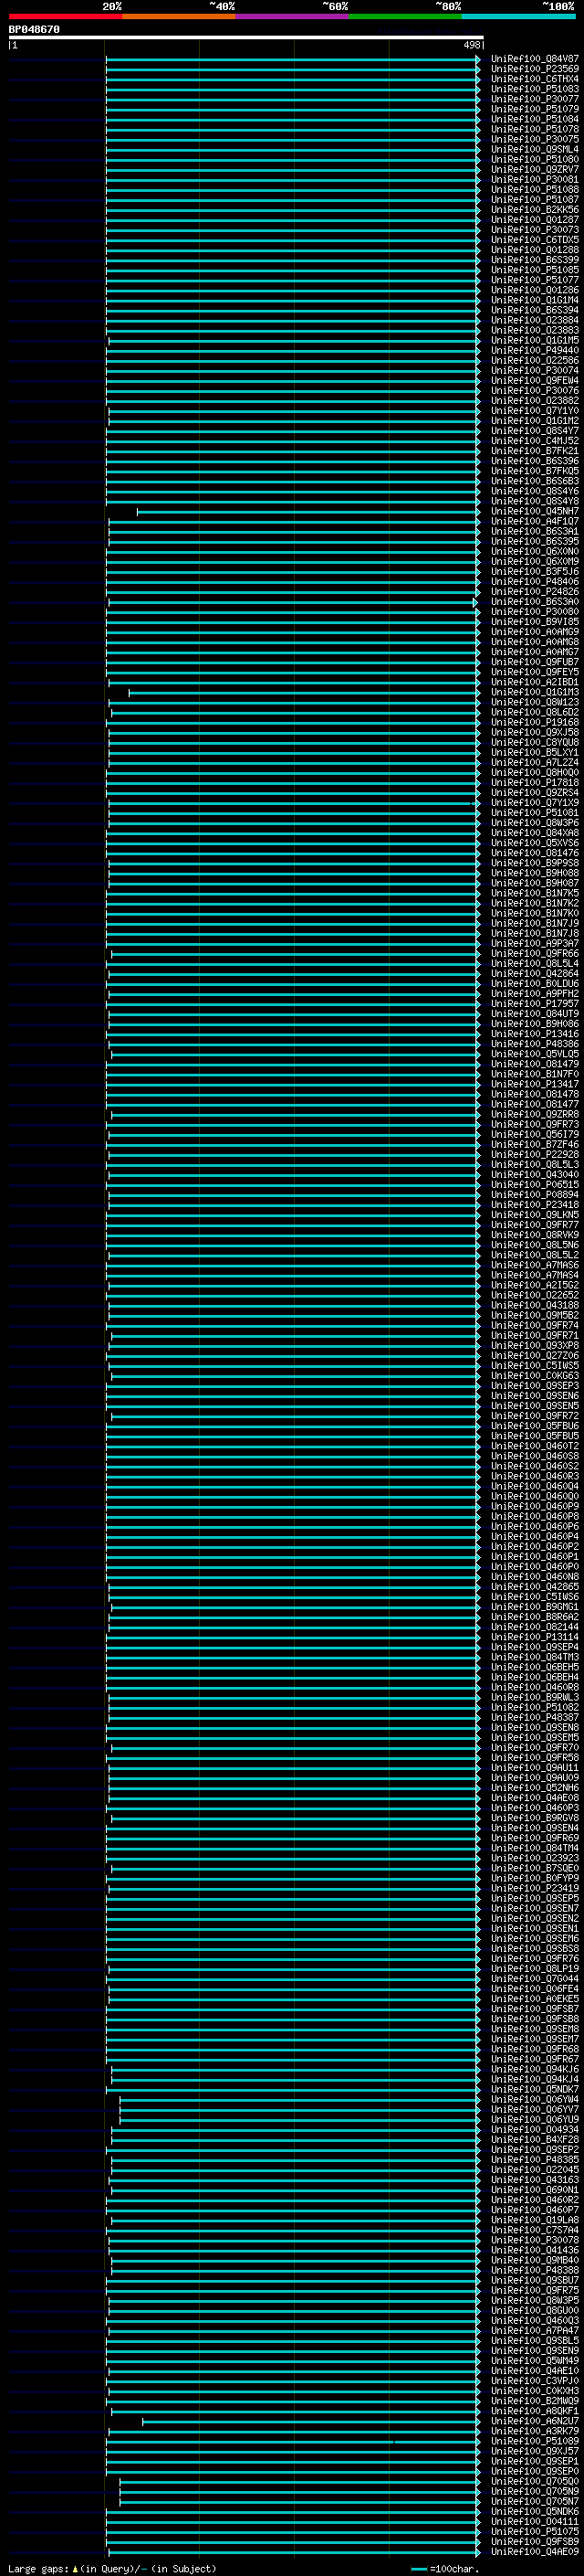Click the BP048670 query name
The width and height of the screenshot is (584, 2576).
34,30
